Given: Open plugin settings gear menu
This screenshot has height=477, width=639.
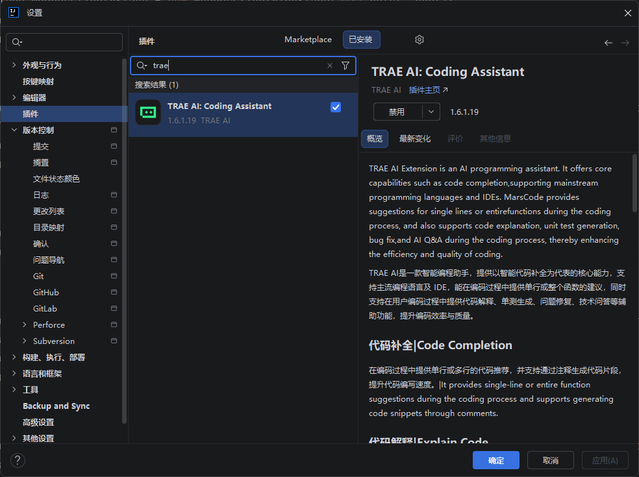Looking at the screenshot, I should 420,40.
